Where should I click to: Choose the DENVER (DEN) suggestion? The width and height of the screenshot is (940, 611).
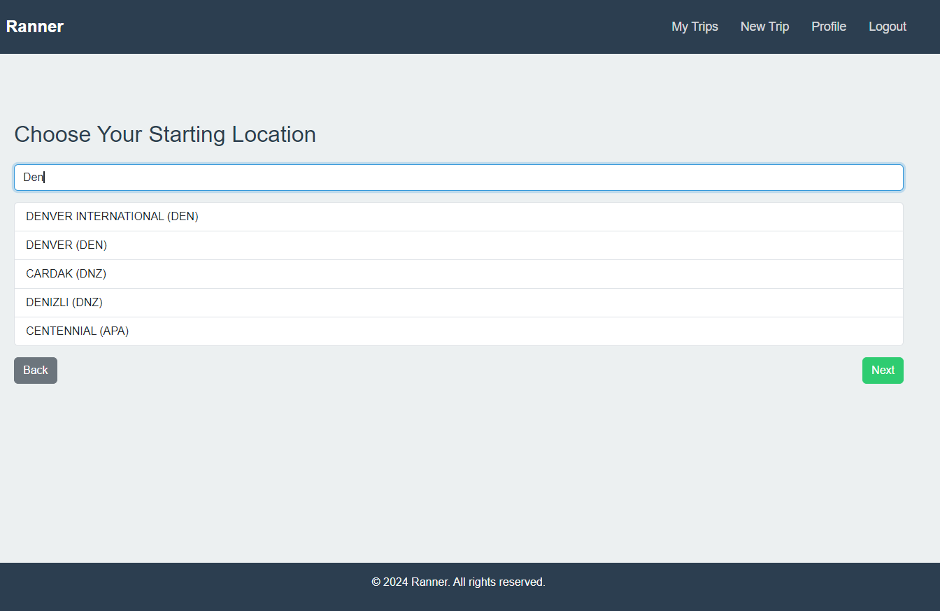(x=459, y=245)
